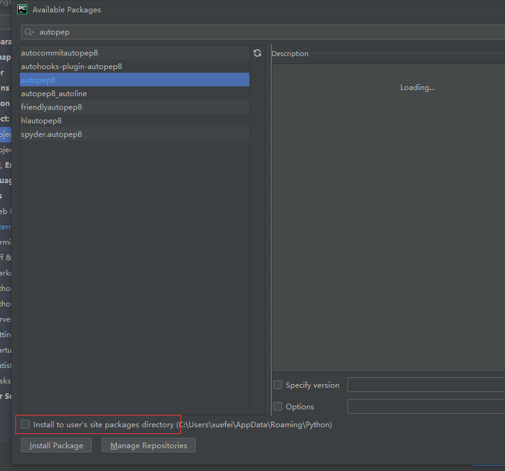Image resolution: width=505 pixels, height=471 pixels.
Task: Focus the autopep search field
Action: point(263,32)
